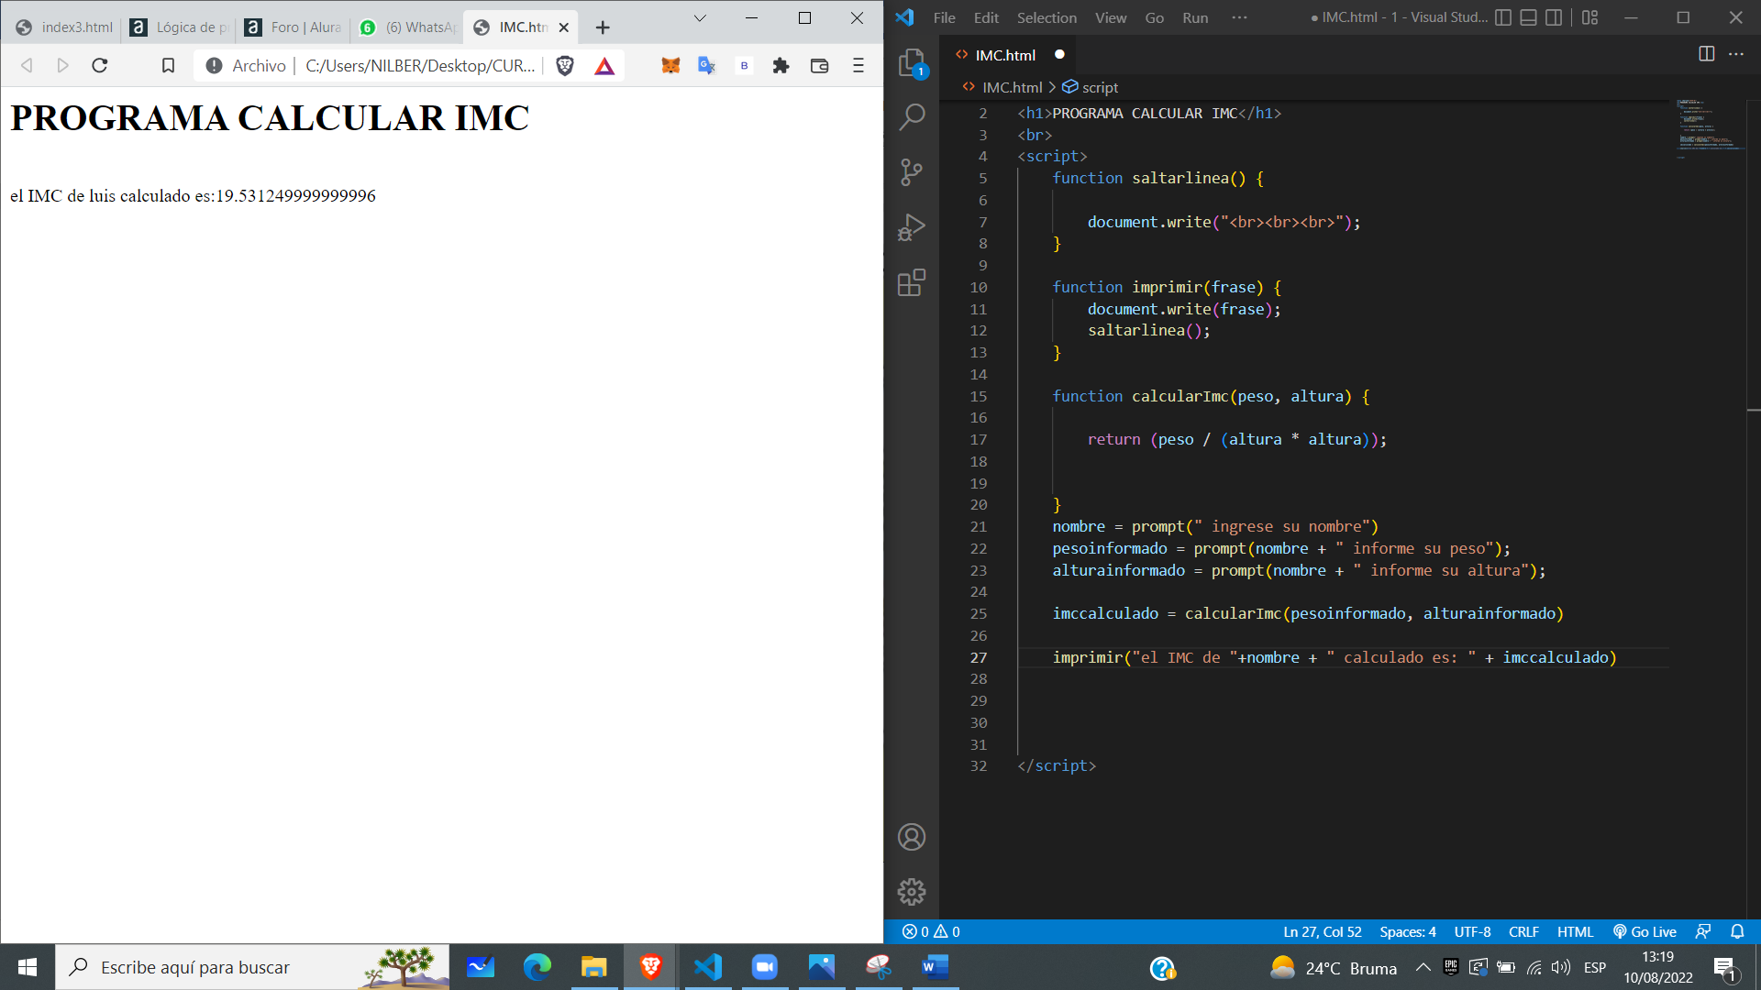
Task: Open the Brave main hamburger menu
Action: [858, 65]
